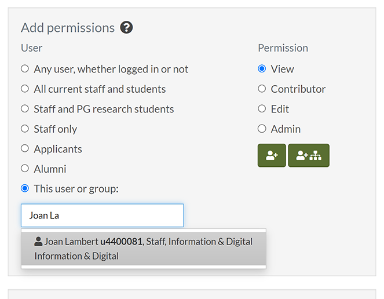This screenshot has width=384, height=299.
Task: Click the user search field containing 'Joan La'
Action: point(102,216)
